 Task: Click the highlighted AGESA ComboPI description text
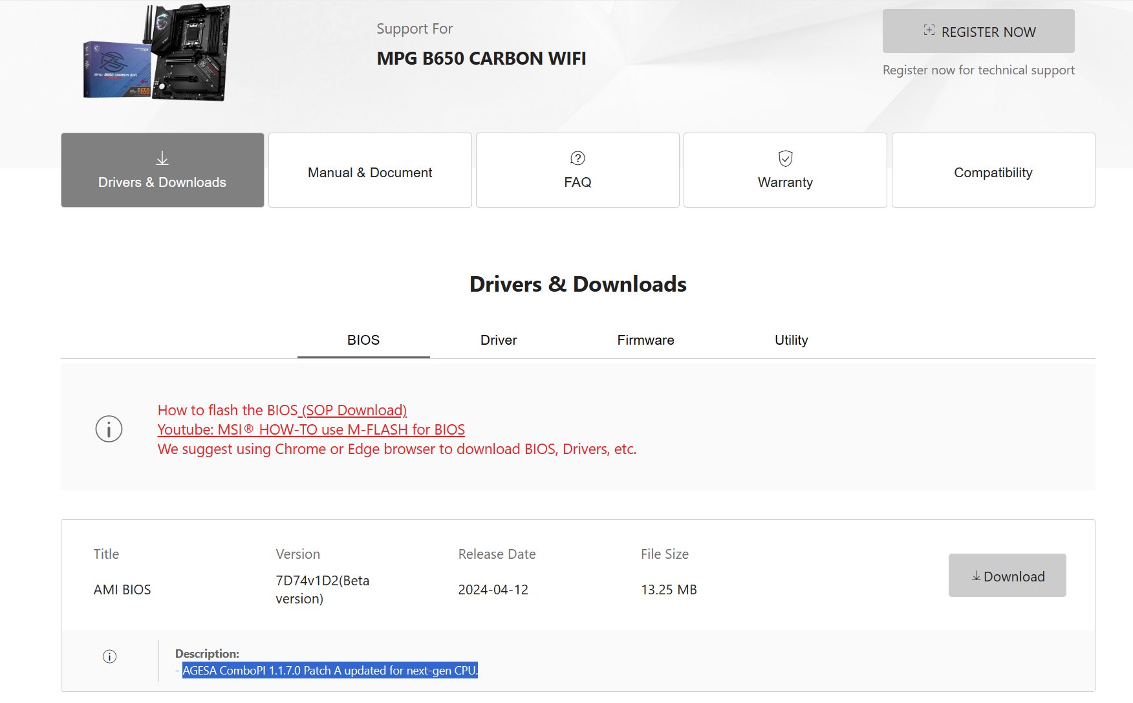tap(330, 671)
